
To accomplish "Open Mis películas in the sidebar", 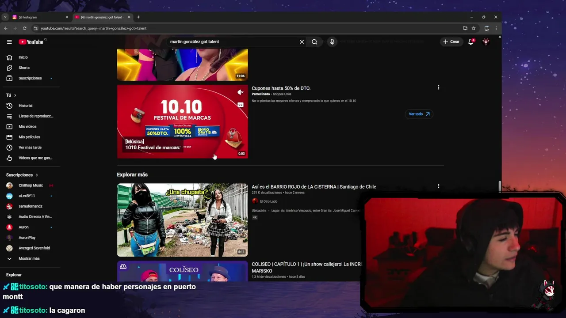I will 30,137.
